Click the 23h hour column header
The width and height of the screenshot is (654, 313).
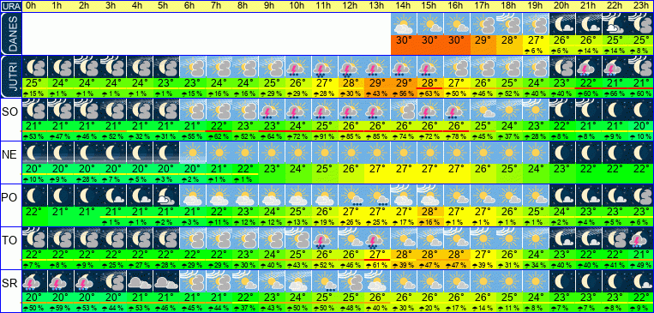coord(641,6)
